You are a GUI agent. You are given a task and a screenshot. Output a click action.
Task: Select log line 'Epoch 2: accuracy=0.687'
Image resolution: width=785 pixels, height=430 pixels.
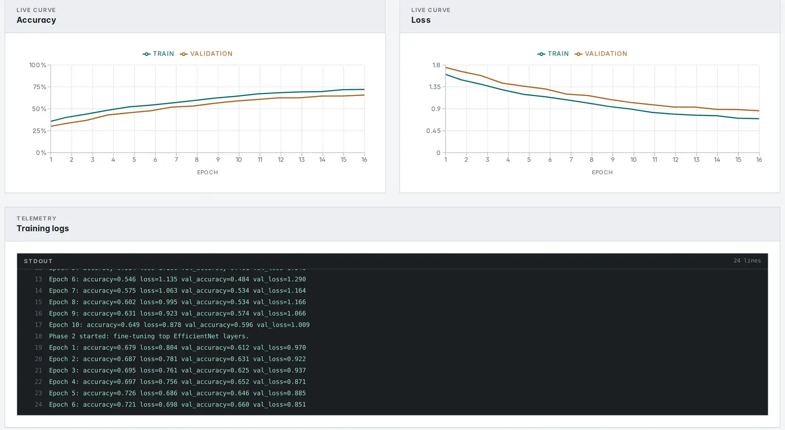177,359
